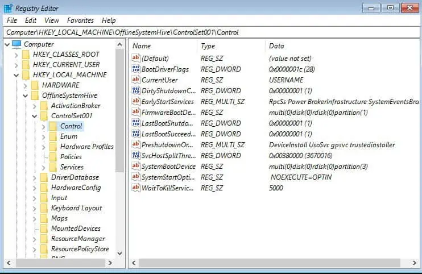
Task: Click the HARDWARE folder icon
Action: 35,85
